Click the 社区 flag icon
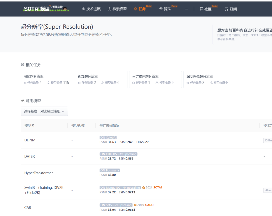Screen dimensions: 272x216 pyautogui.click(x=201, y=9)
